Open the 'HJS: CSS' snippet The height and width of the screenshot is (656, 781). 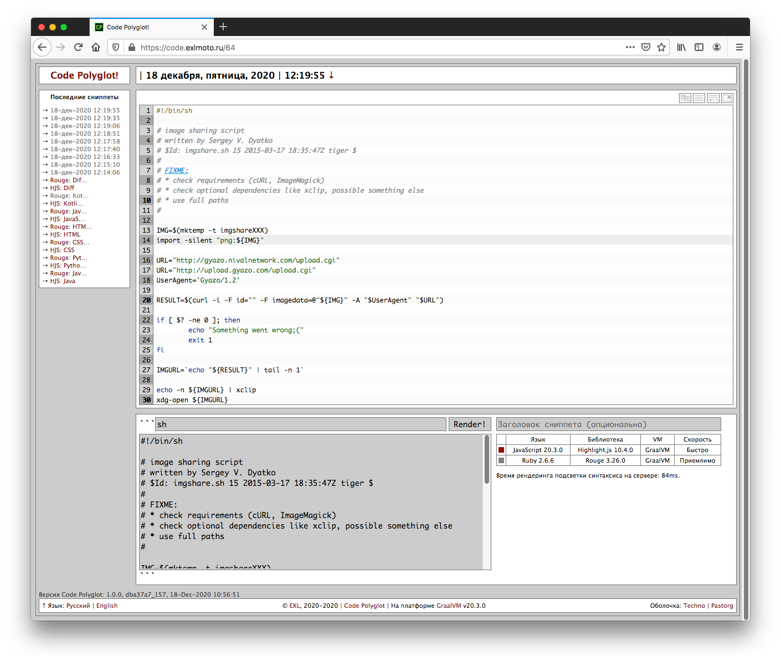click(62, 250)
